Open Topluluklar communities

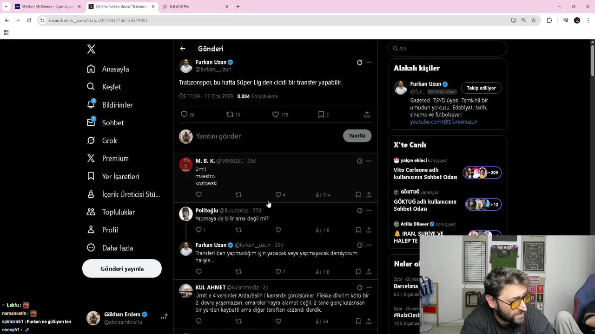pyautogui.click(x=111, y=212)
